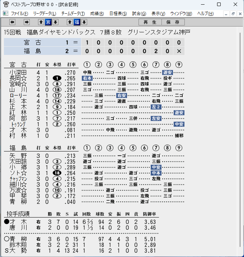Select the 宮 team icon
The image size is (244, 257).
48,22
